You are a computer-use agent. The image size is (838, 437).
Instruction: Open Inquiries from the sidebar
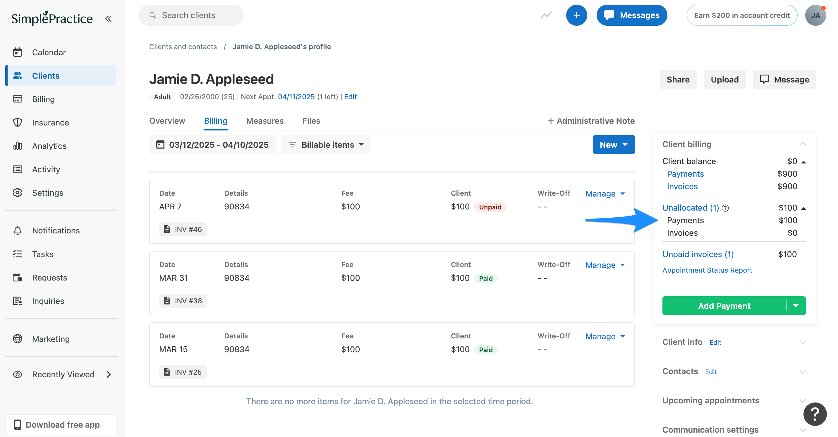[17, 301]
